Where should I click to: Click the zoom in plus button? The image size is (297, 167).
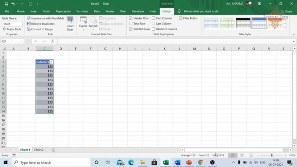[x=285, y=155]
